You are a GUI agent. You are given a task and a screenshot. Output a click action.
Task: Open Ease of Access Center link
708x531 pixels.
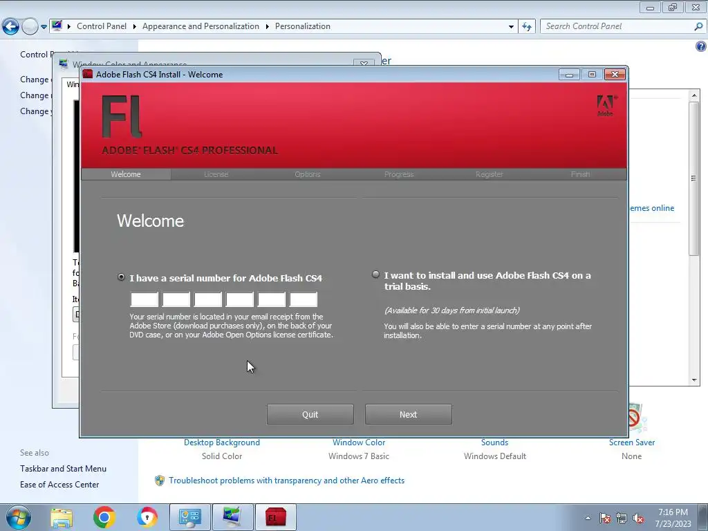coord(59,485)
